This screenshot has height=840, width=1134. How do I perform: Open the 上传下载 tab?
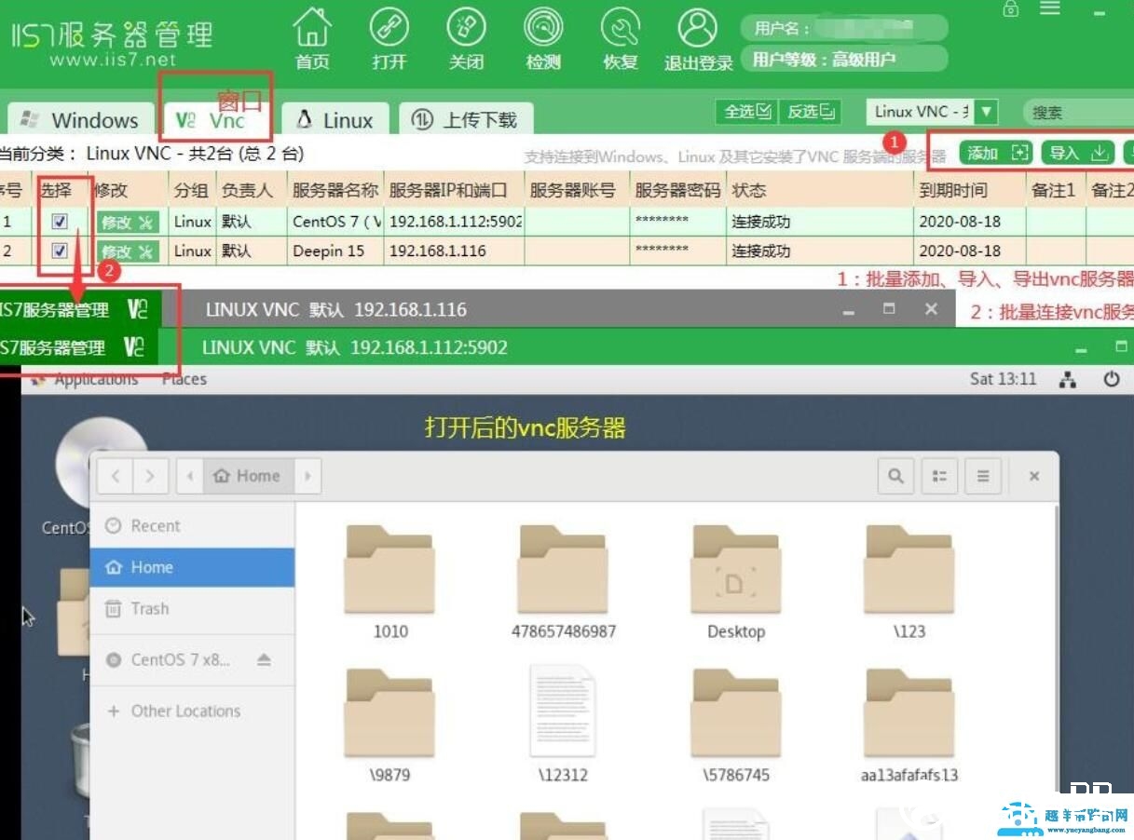tap(465, 119)
